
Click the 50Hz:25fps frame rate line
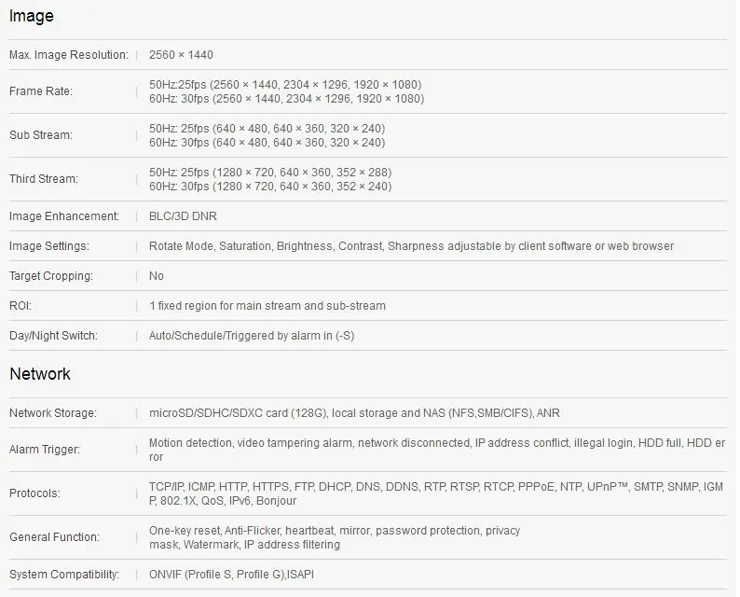pos(285,85)
